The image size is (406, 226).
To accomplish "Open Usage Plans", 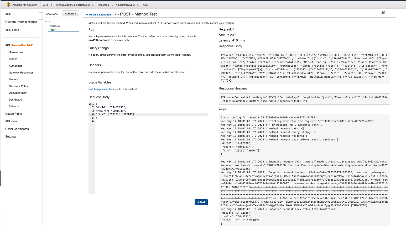I will 14,114.
